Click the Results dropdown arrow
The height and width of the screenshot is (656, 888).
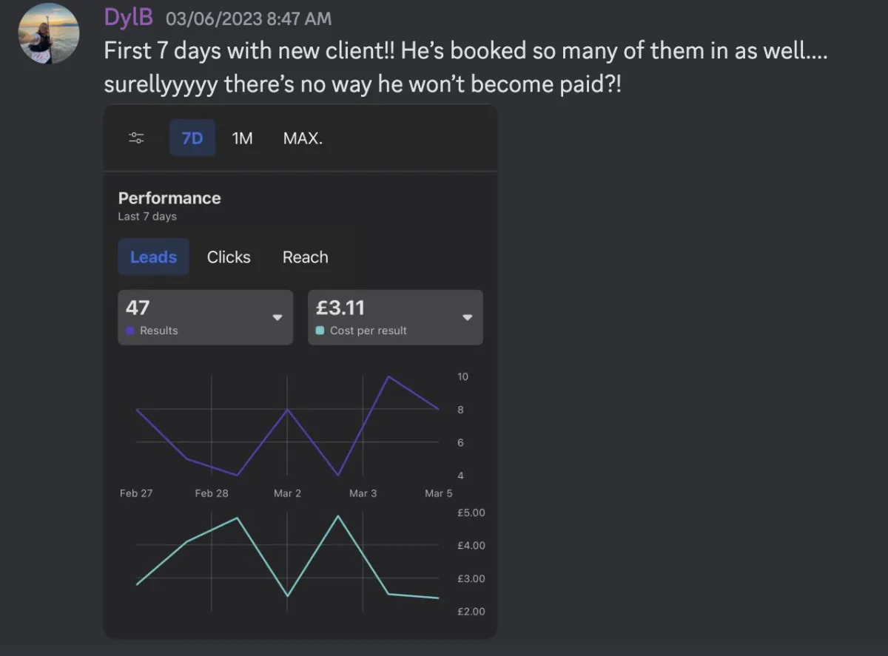click(277, 317)
